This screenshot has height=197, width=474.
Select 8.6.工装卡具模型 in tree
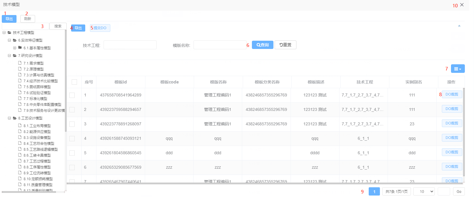pos(37,155)
